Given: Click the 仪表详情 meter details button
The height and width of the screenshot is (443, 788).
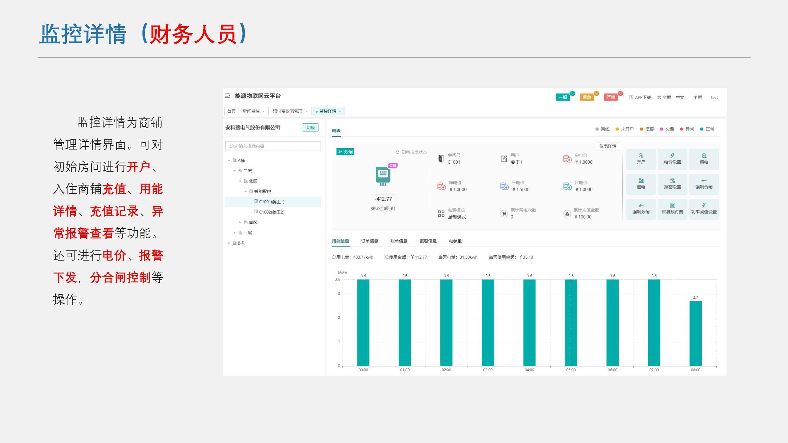Looking at the screenshot, I should 608,146.
